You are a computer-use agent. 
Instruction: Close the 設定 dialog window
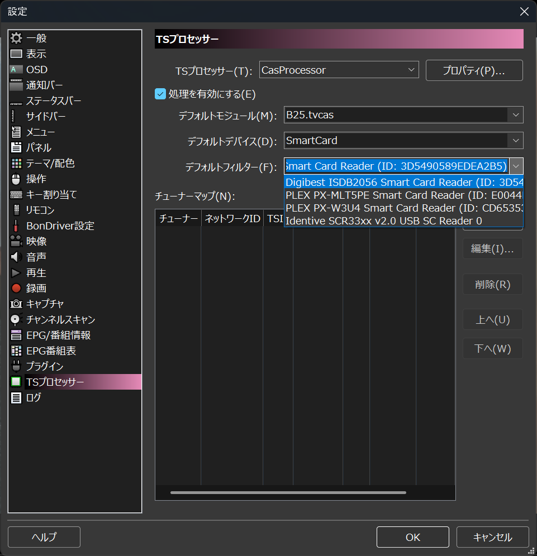click(524, 11)
